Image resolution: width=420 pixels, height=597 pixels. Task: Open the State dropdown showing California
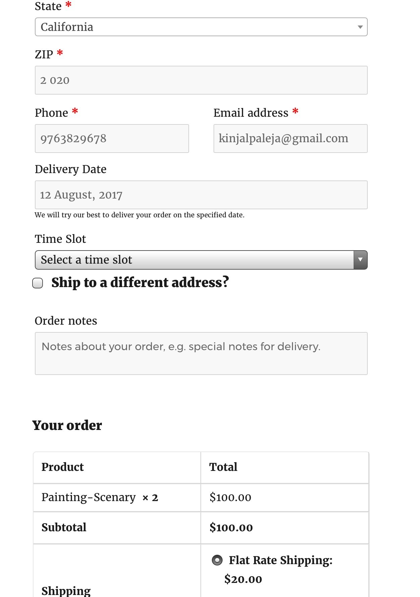point(201,27)
